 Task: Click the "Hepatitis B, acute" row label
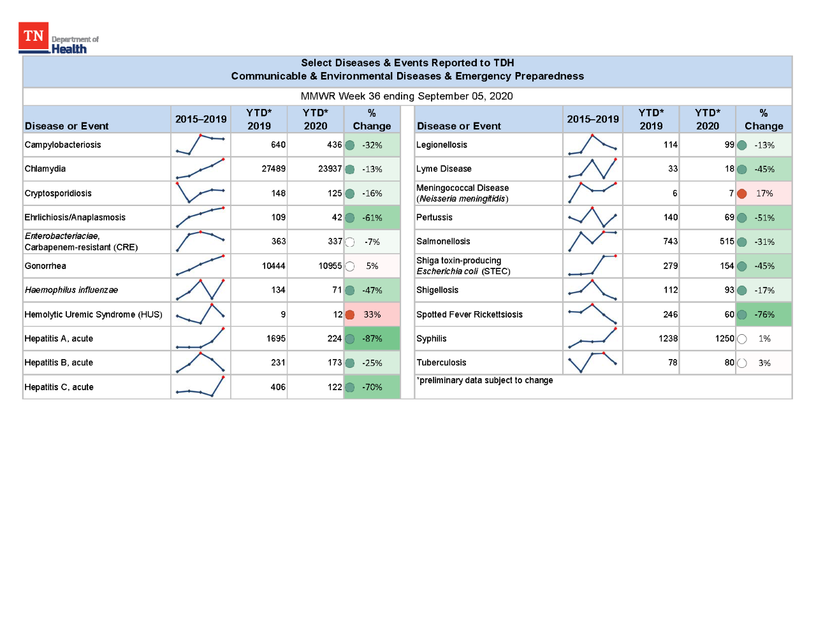click(59, 363)
